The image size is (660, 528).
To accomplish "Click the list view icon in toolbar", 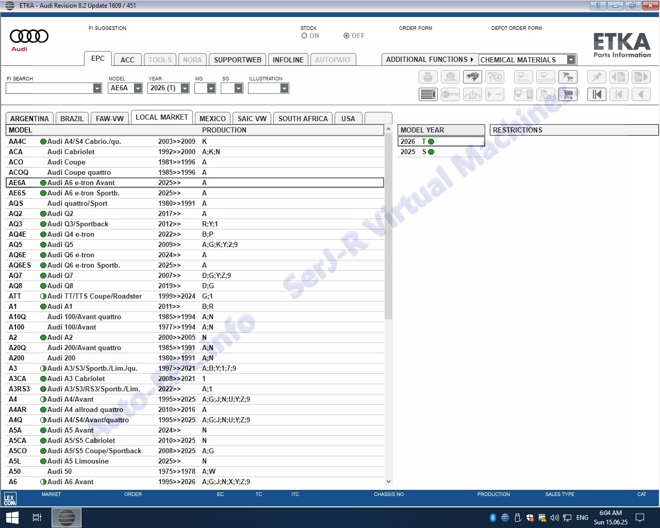I will (428, 94).
